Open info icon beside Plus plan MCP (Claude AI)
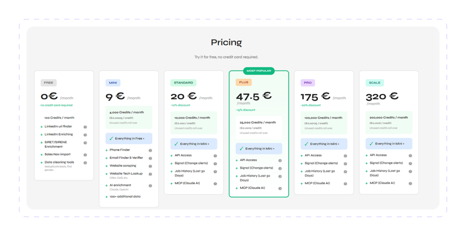The image size is (466, 236). [280, 188]
